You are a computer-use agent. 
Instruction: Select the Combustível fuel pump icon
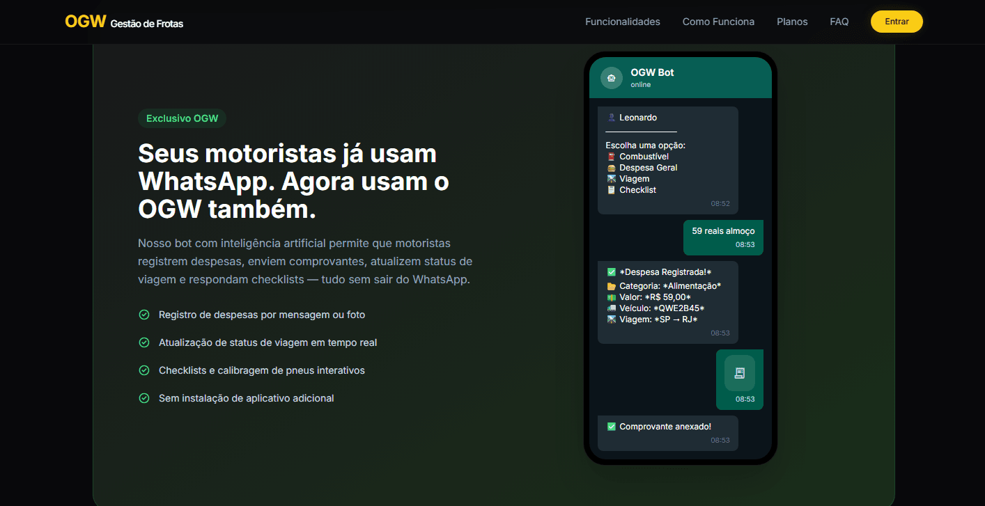(x=611, y=157)
